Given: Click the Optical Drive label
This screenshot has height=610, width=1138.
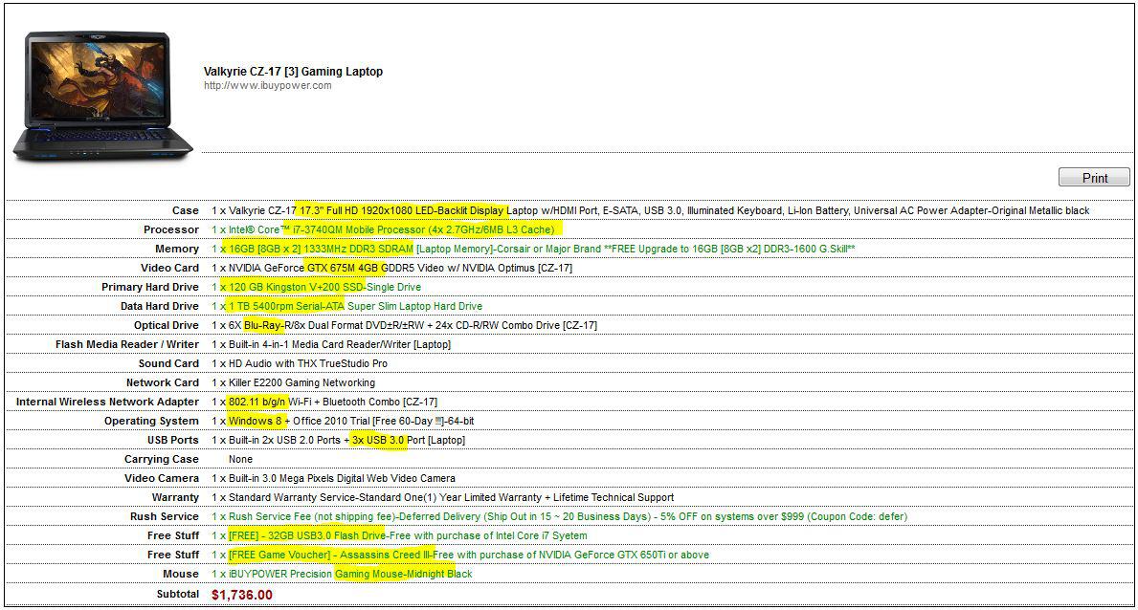Looking at the screenshot, I should 167,325.
